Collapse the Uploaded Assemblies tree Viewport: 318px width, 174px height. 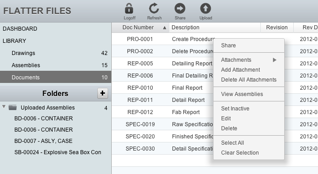(4, 107)
